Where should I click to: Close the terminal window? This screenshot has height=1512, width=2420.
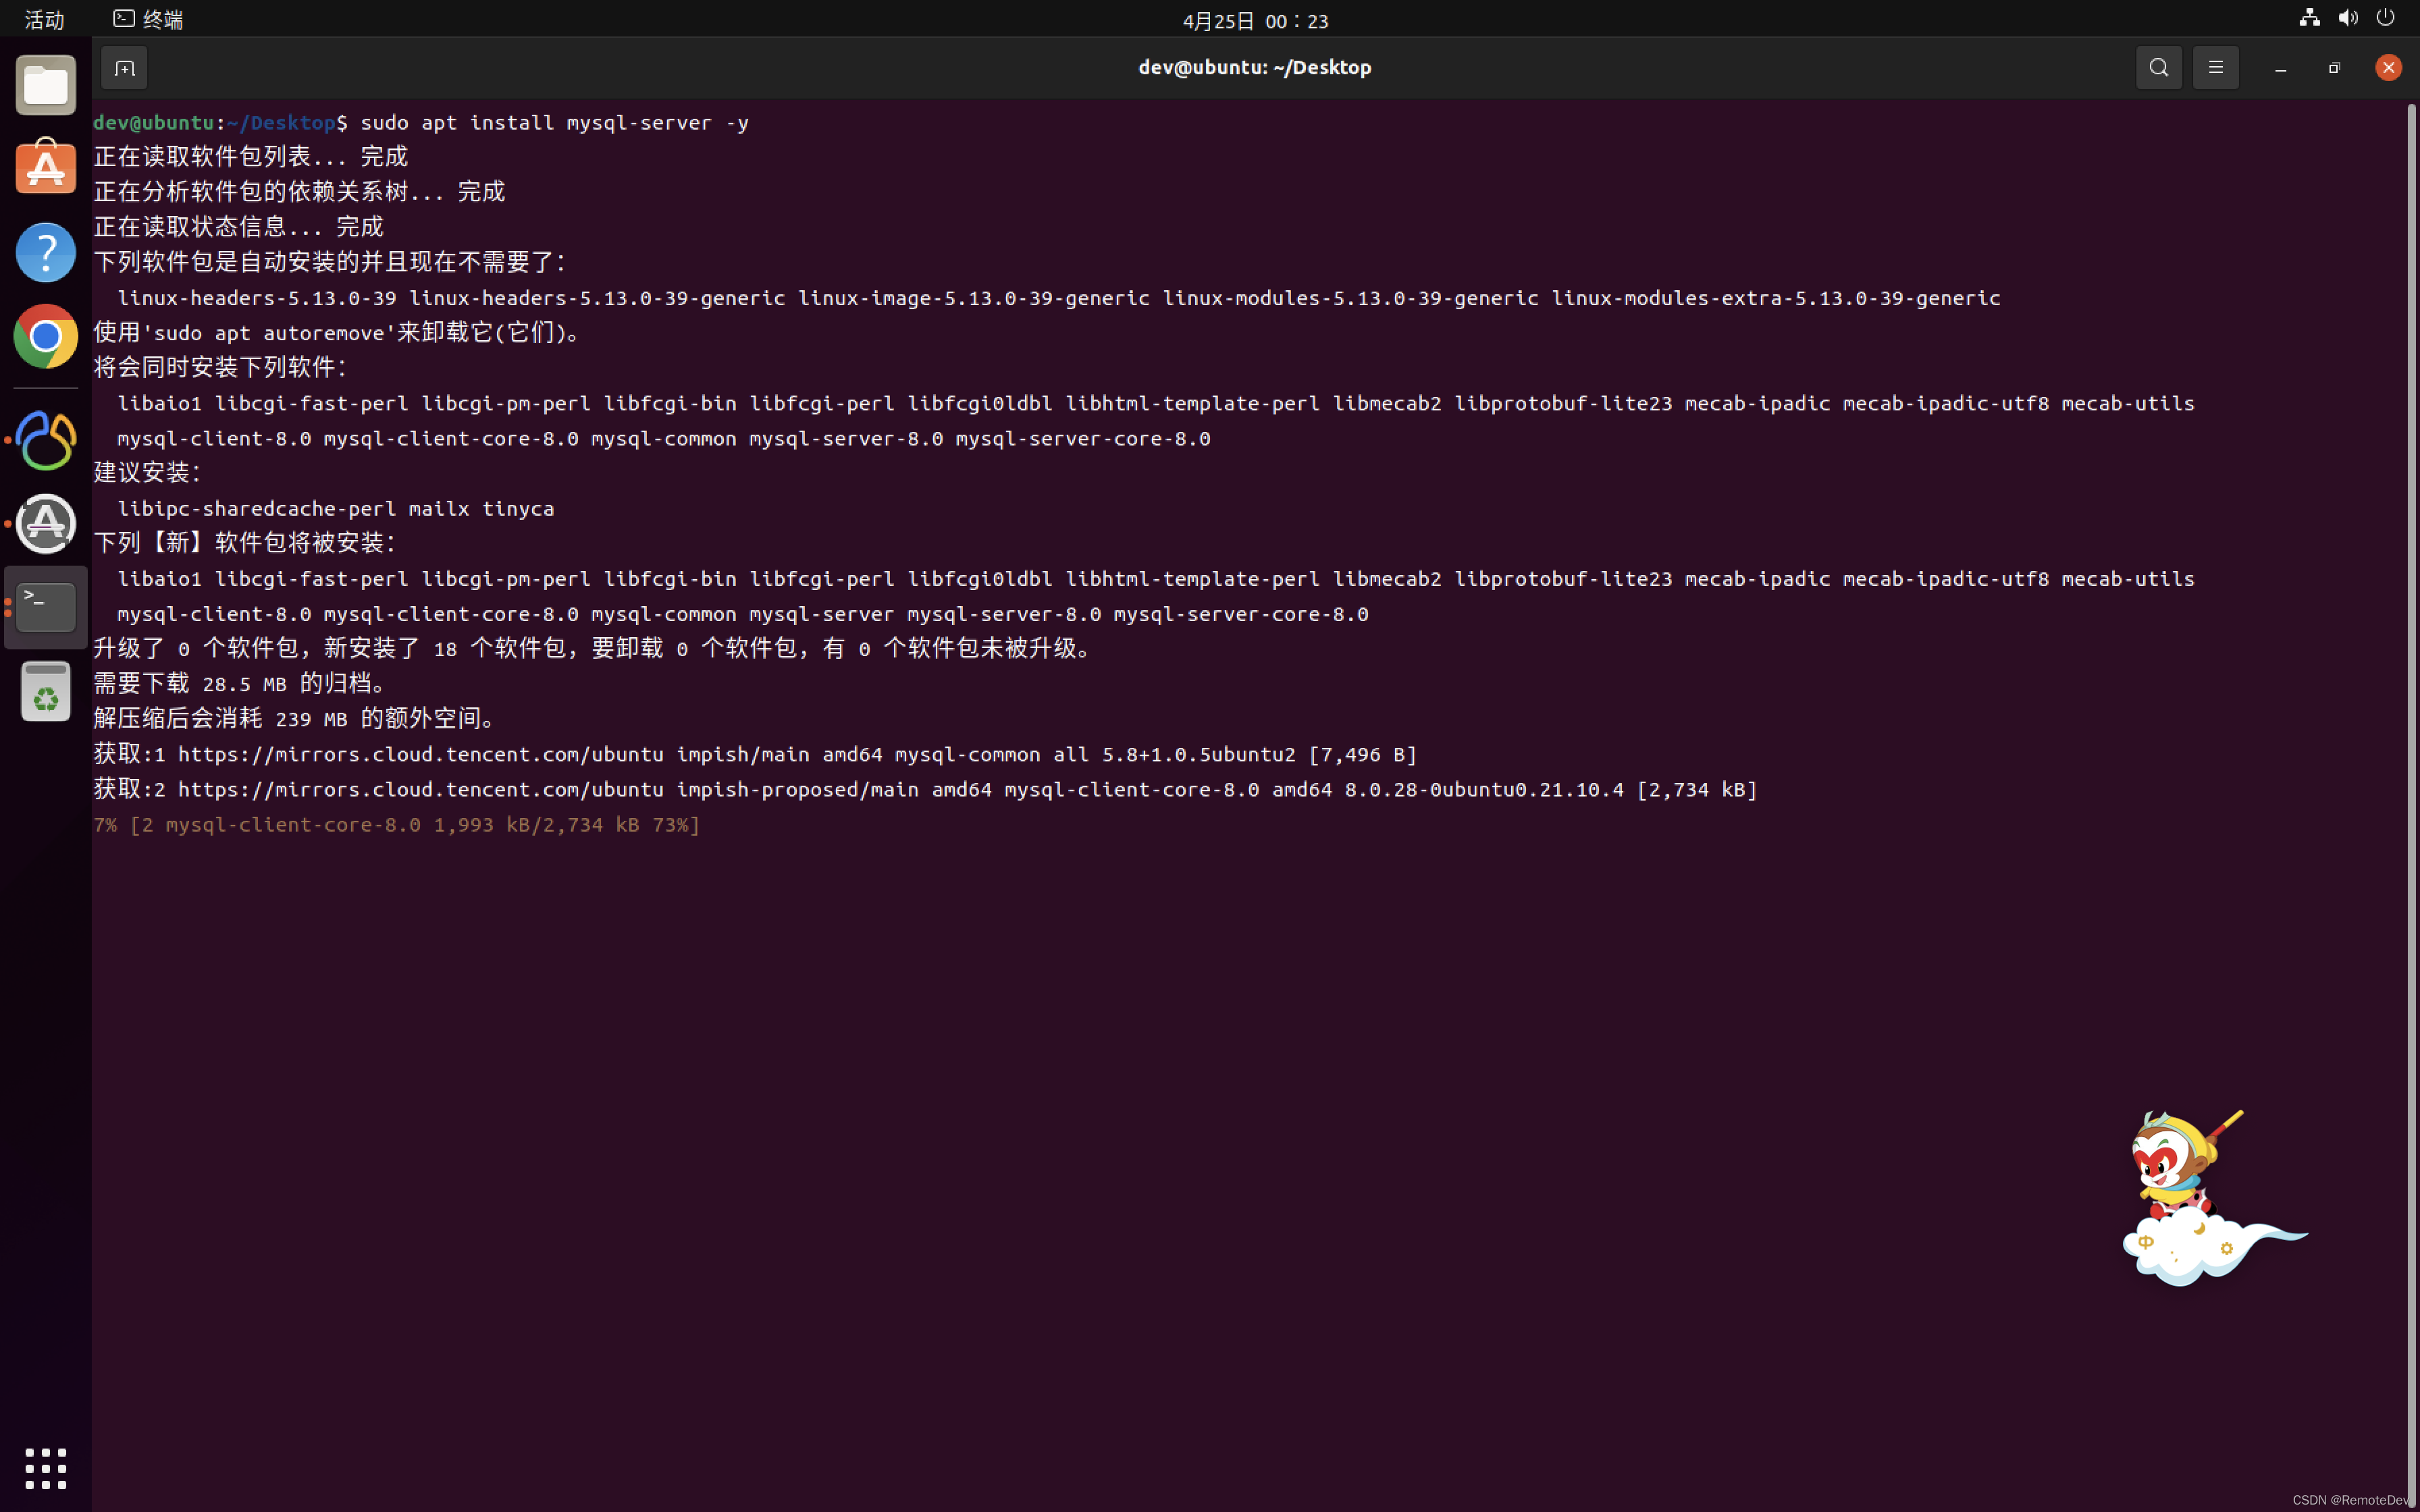tap(2388, 68)
